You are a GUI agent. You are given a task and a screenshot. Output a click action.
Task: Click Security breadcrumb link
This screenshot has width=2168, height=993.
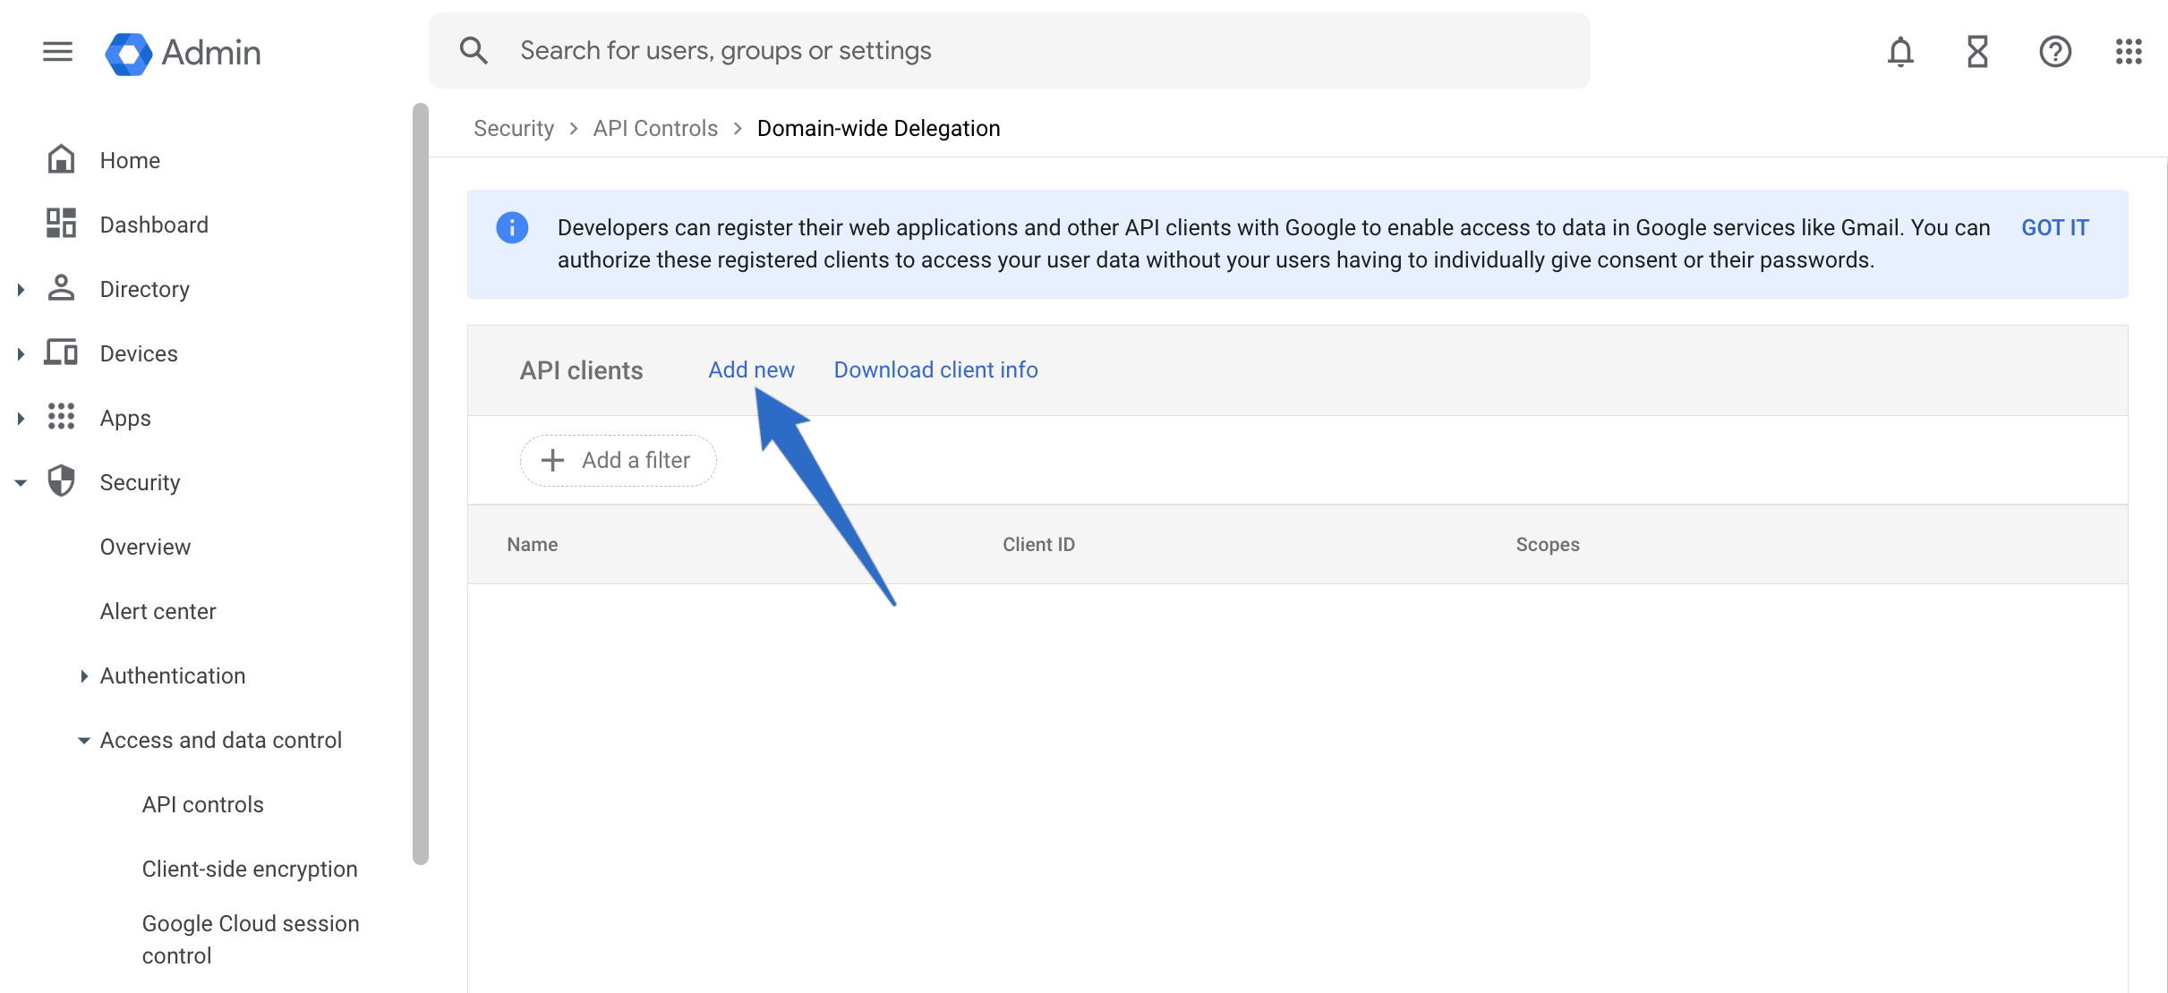pos(514,128)
